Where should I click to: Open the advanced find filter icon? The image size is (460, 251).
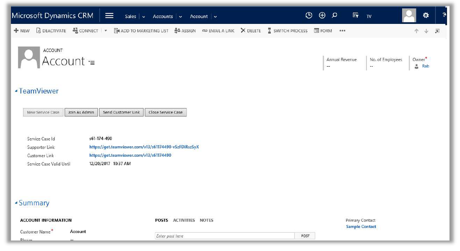coord(355,16)
